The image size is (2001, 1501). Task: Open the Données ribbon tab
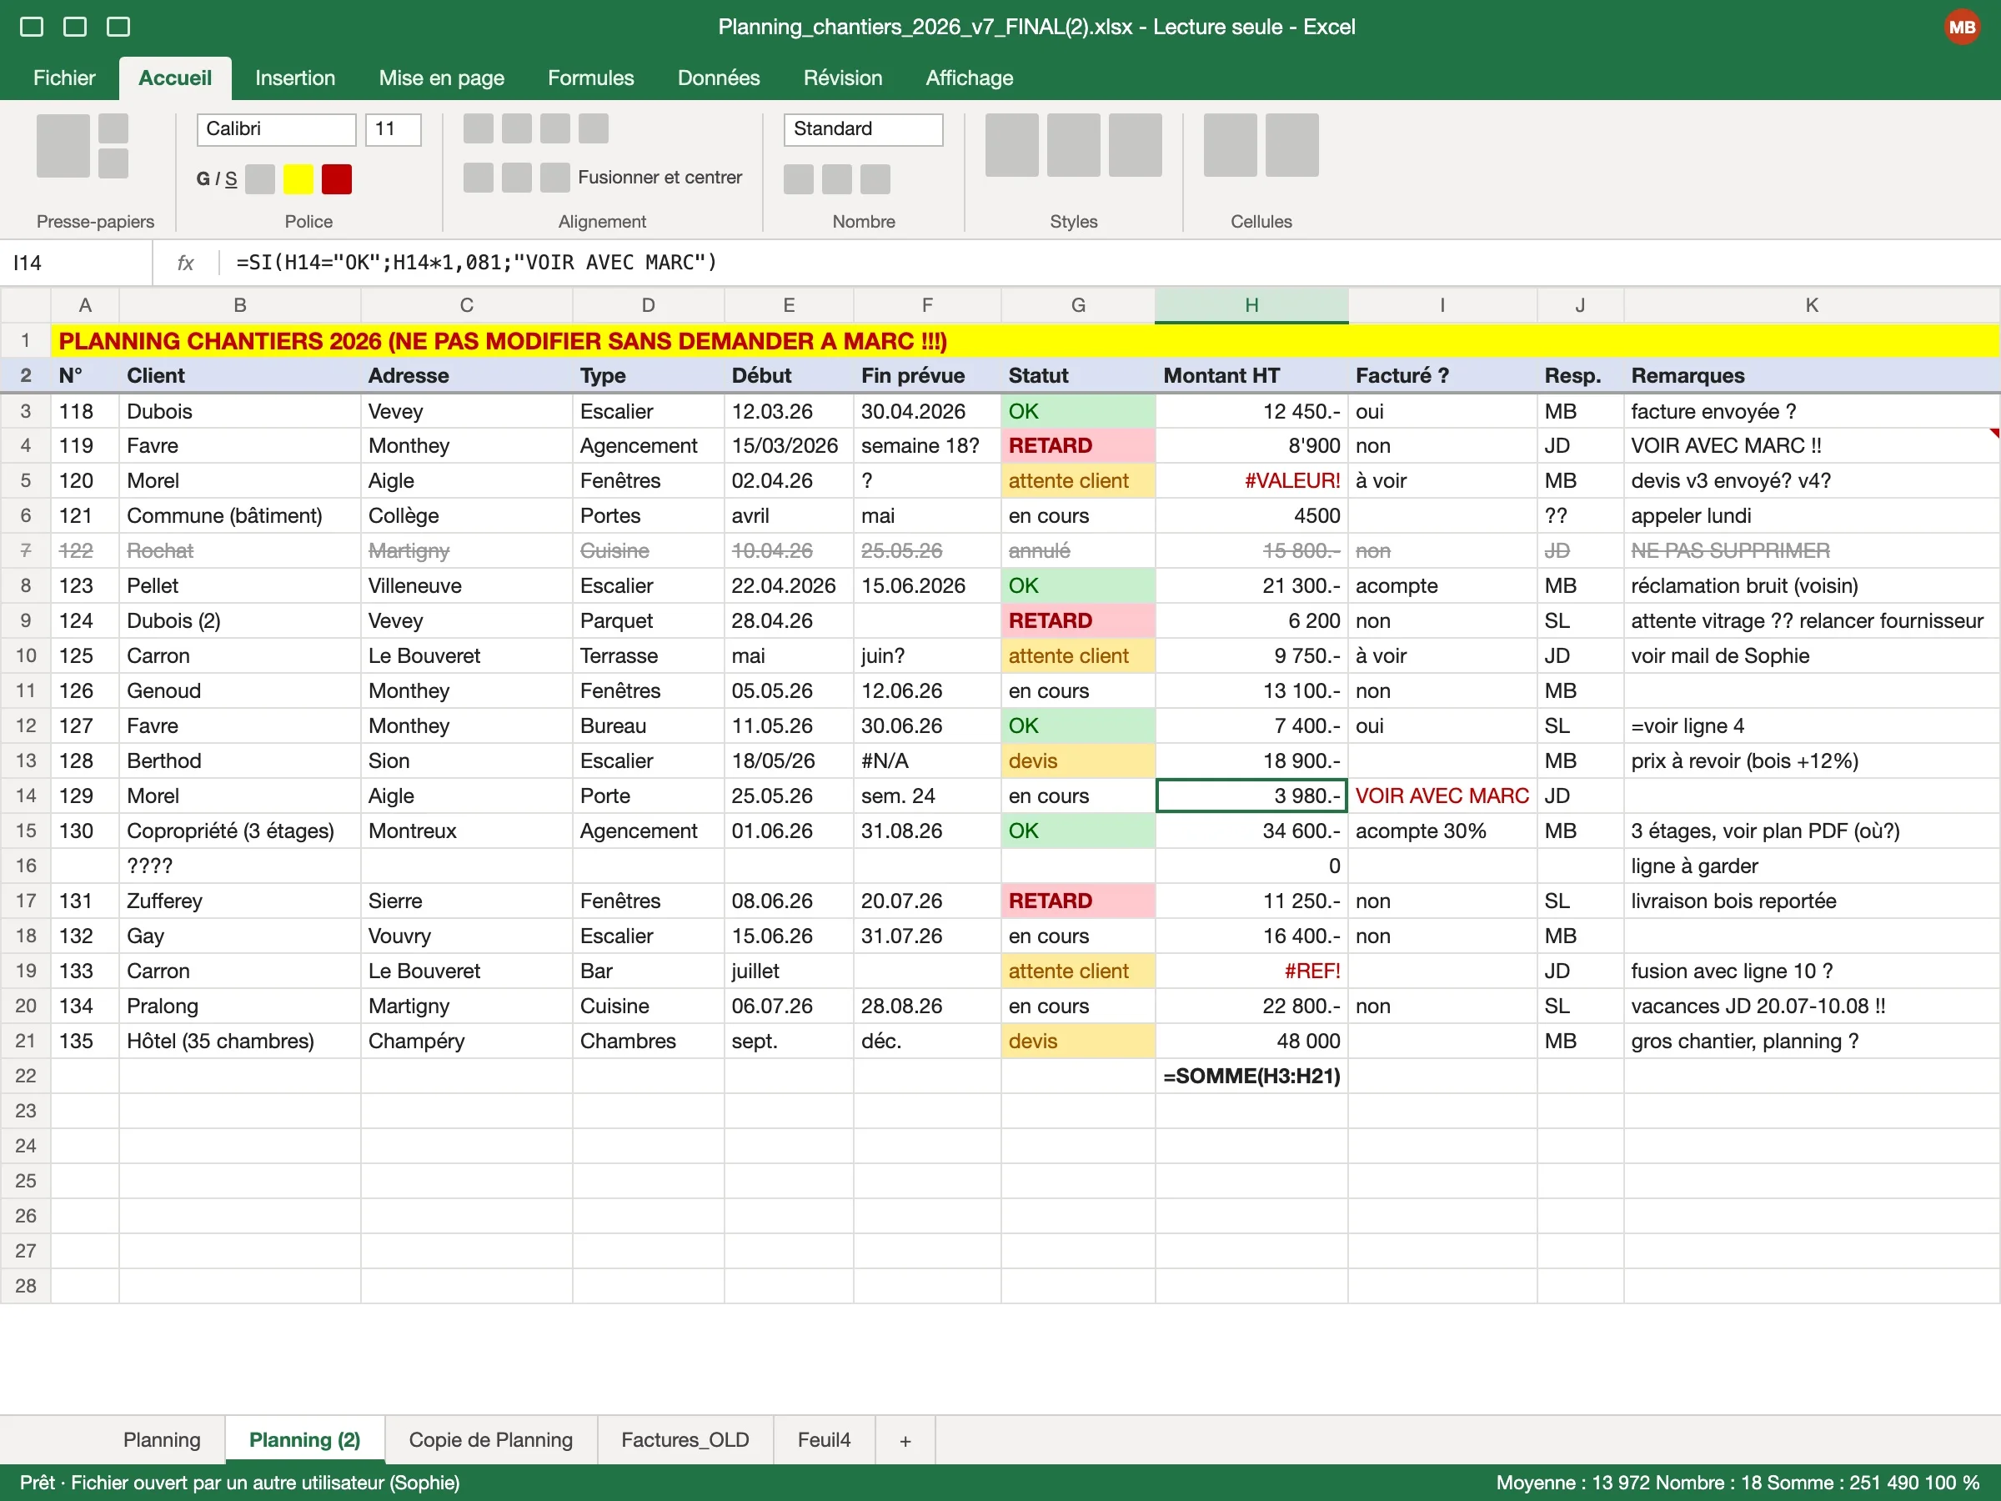point(718,78)
